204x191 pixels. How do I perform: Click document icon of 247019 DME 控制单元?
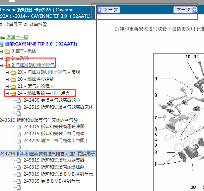click(x=19, y=174)
